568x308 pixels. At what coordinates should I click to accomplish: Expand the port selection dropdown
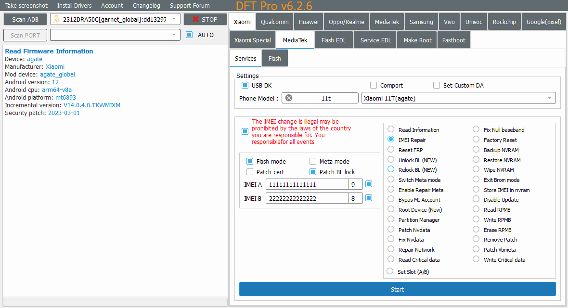pyautogui.click(x=174, y=35)
